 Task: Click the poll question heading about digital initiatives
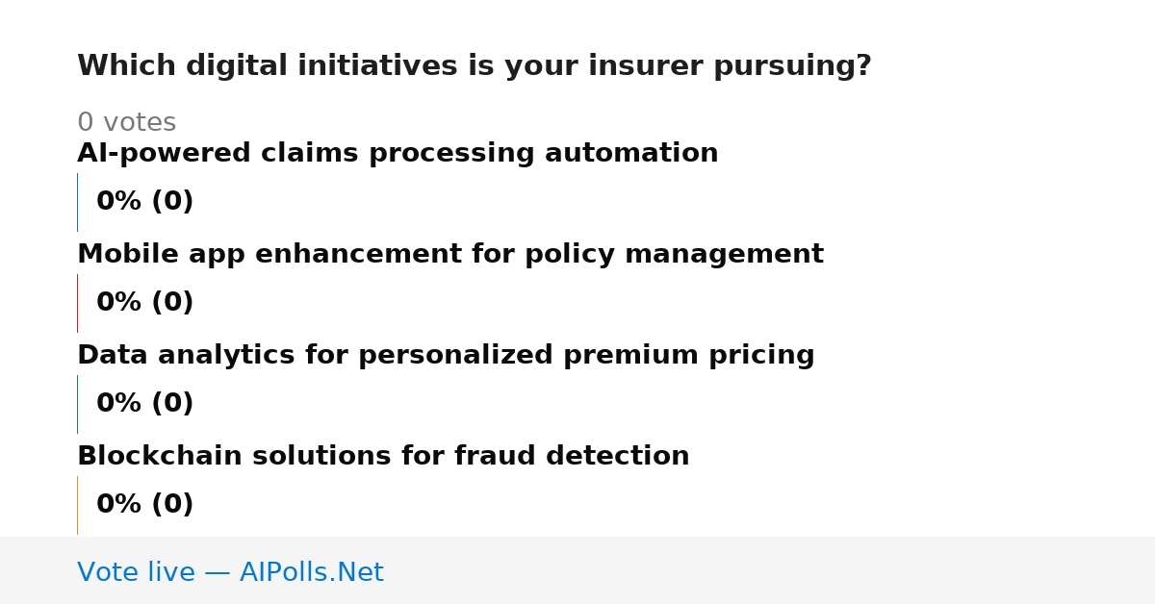point(475,66)
